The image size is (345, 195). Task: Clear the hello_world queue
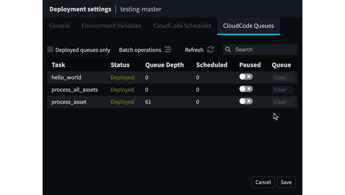click(283, 77)
